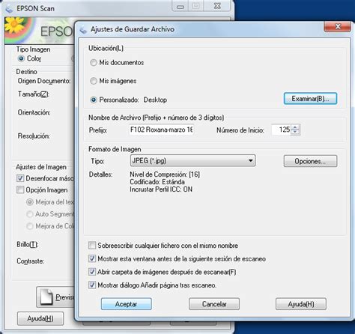The image size is (355, 334).
Task: Click the Codificado: Estánda detail text
Action: tap(157, 182)
